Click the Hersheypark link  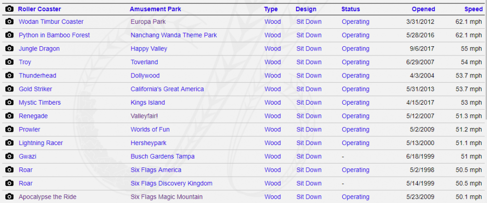click(x=149, y=143)
